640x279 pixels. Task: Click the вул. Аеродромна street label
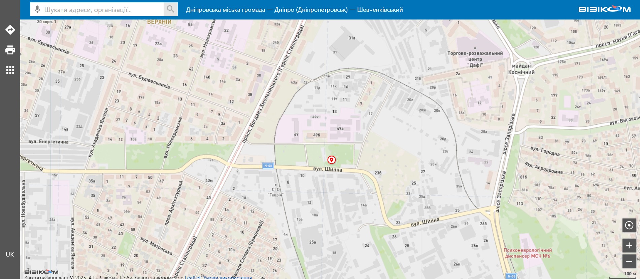544,168
